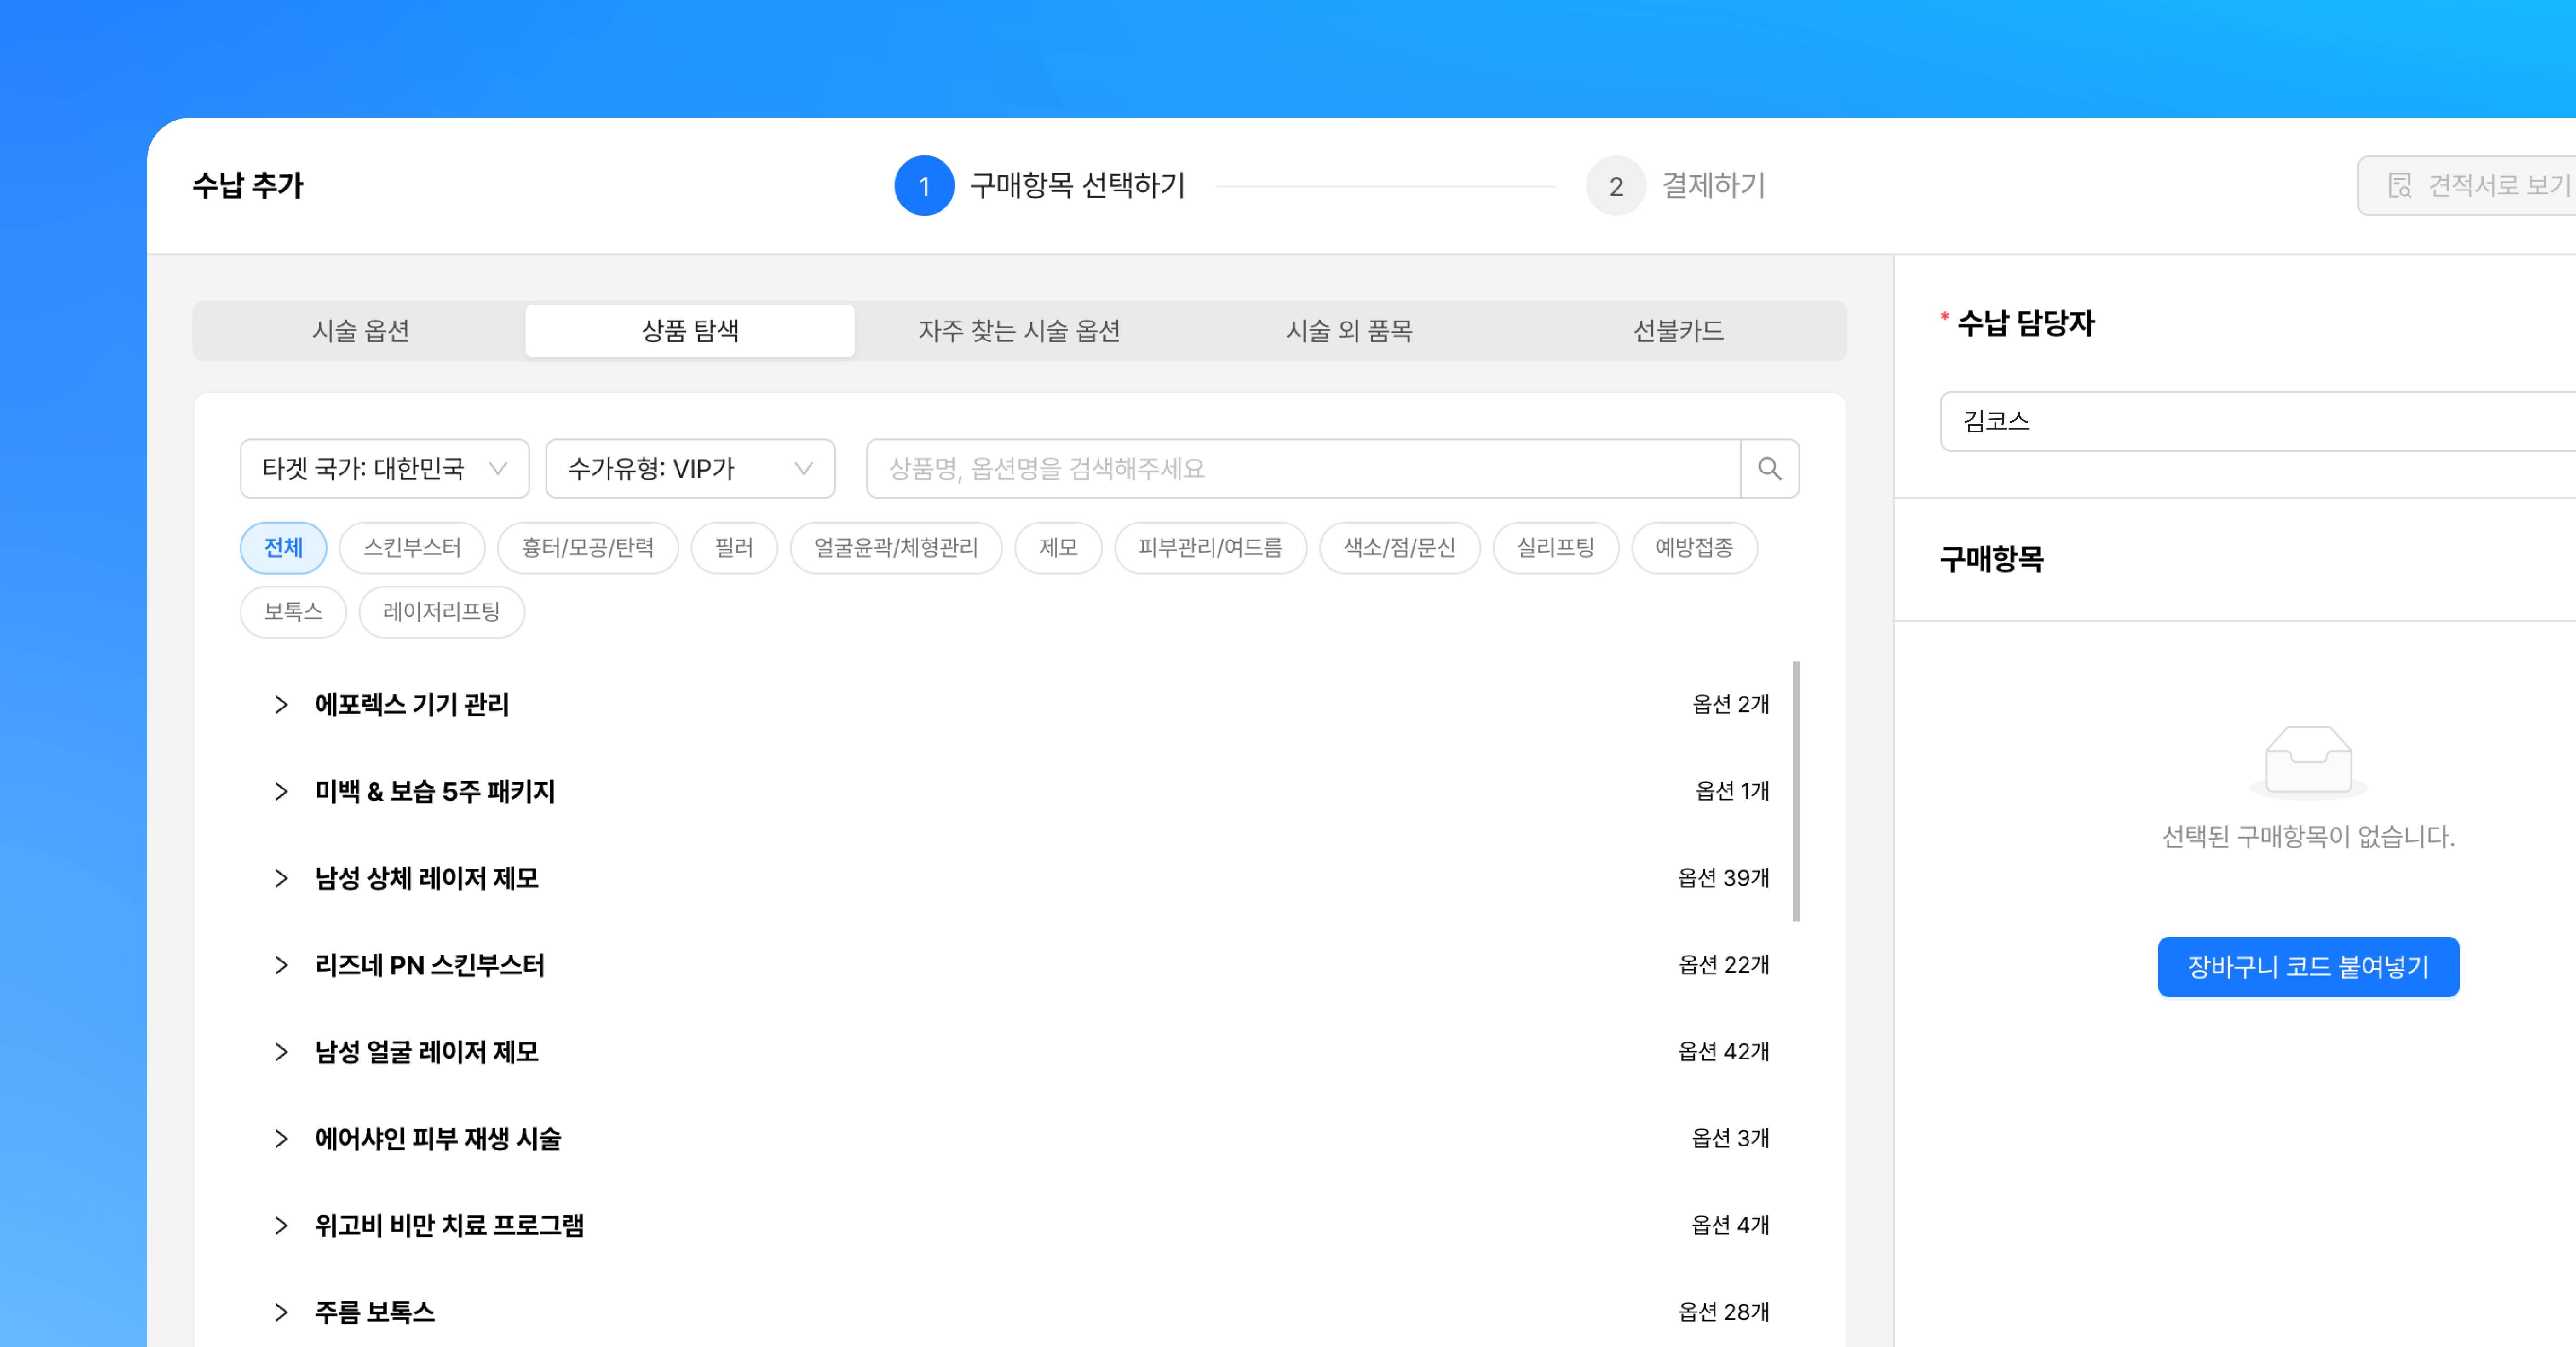
Task: Switch to the 시술 옵션 tab
Action: (361, 331)
